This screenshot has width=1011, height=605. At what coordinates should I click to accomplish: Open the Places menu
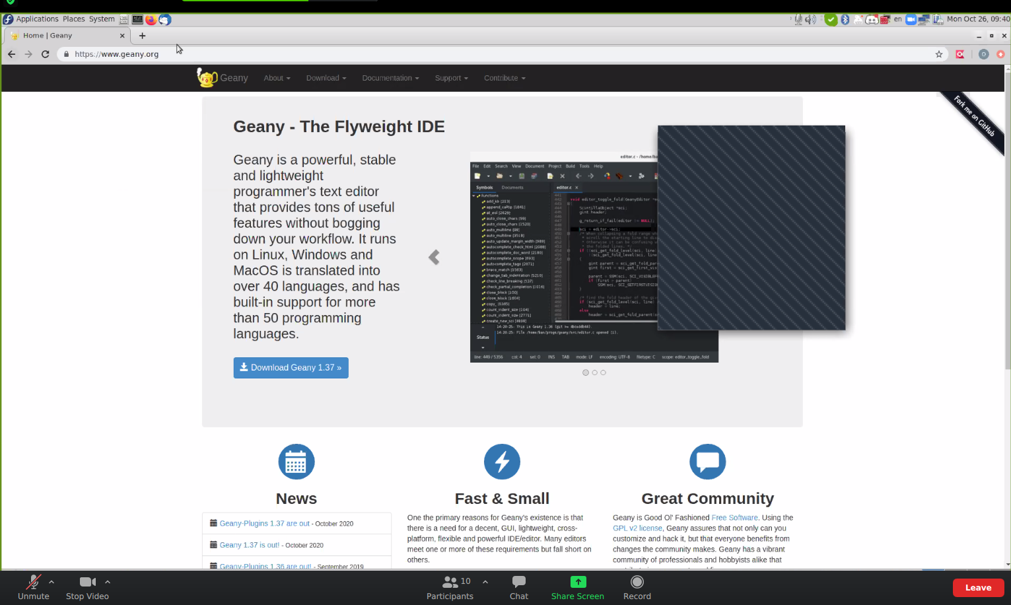(74, 19)
